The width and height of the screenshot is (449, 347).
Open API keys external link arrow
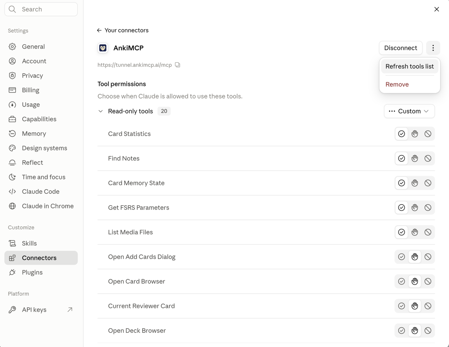[x=70, y=310]
